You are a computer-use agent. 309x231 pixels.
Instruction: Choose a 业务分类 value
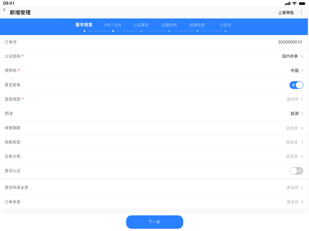click(154, 156)
